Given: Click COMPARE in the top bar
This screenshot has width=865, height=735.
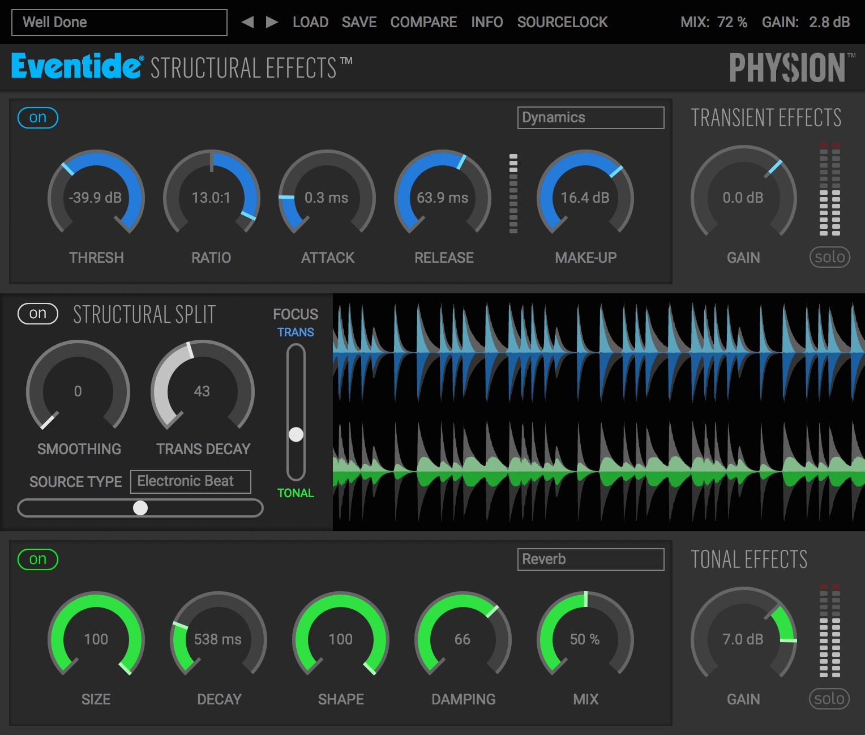Looking at the screenshot, I should coord(423,22).
